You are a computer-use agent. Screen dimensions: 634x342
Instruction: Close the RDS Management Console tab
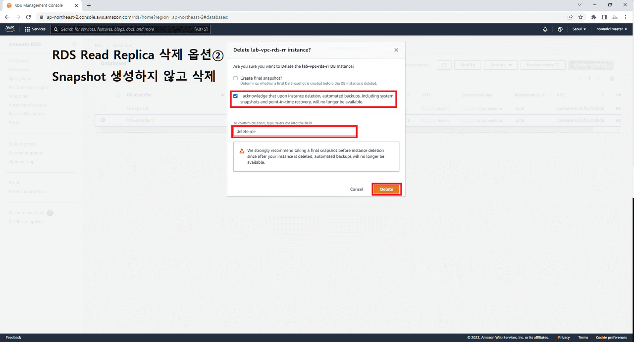coord(75,5)
